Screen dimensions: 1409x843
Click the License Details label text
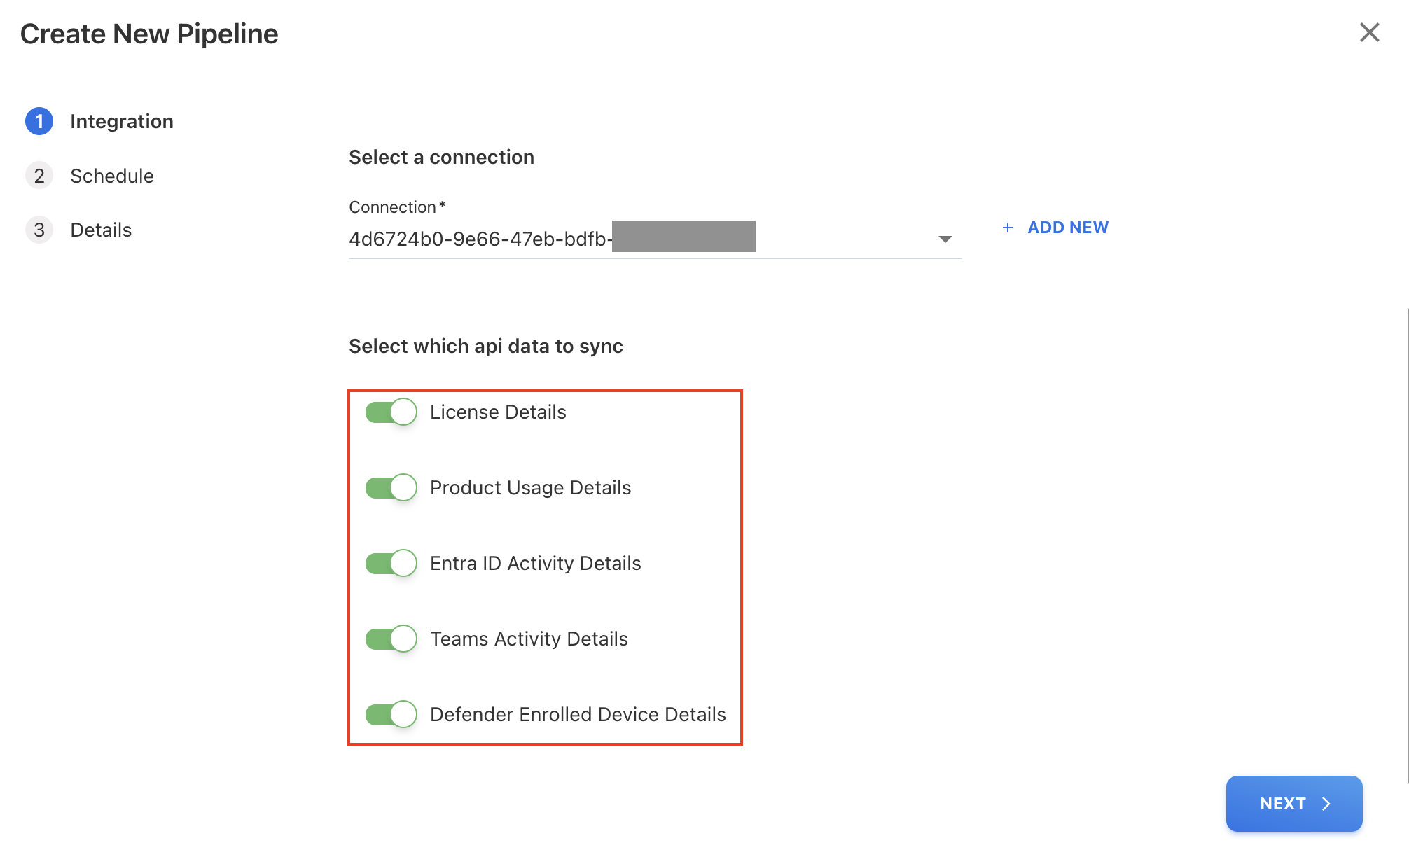(498, 412)
